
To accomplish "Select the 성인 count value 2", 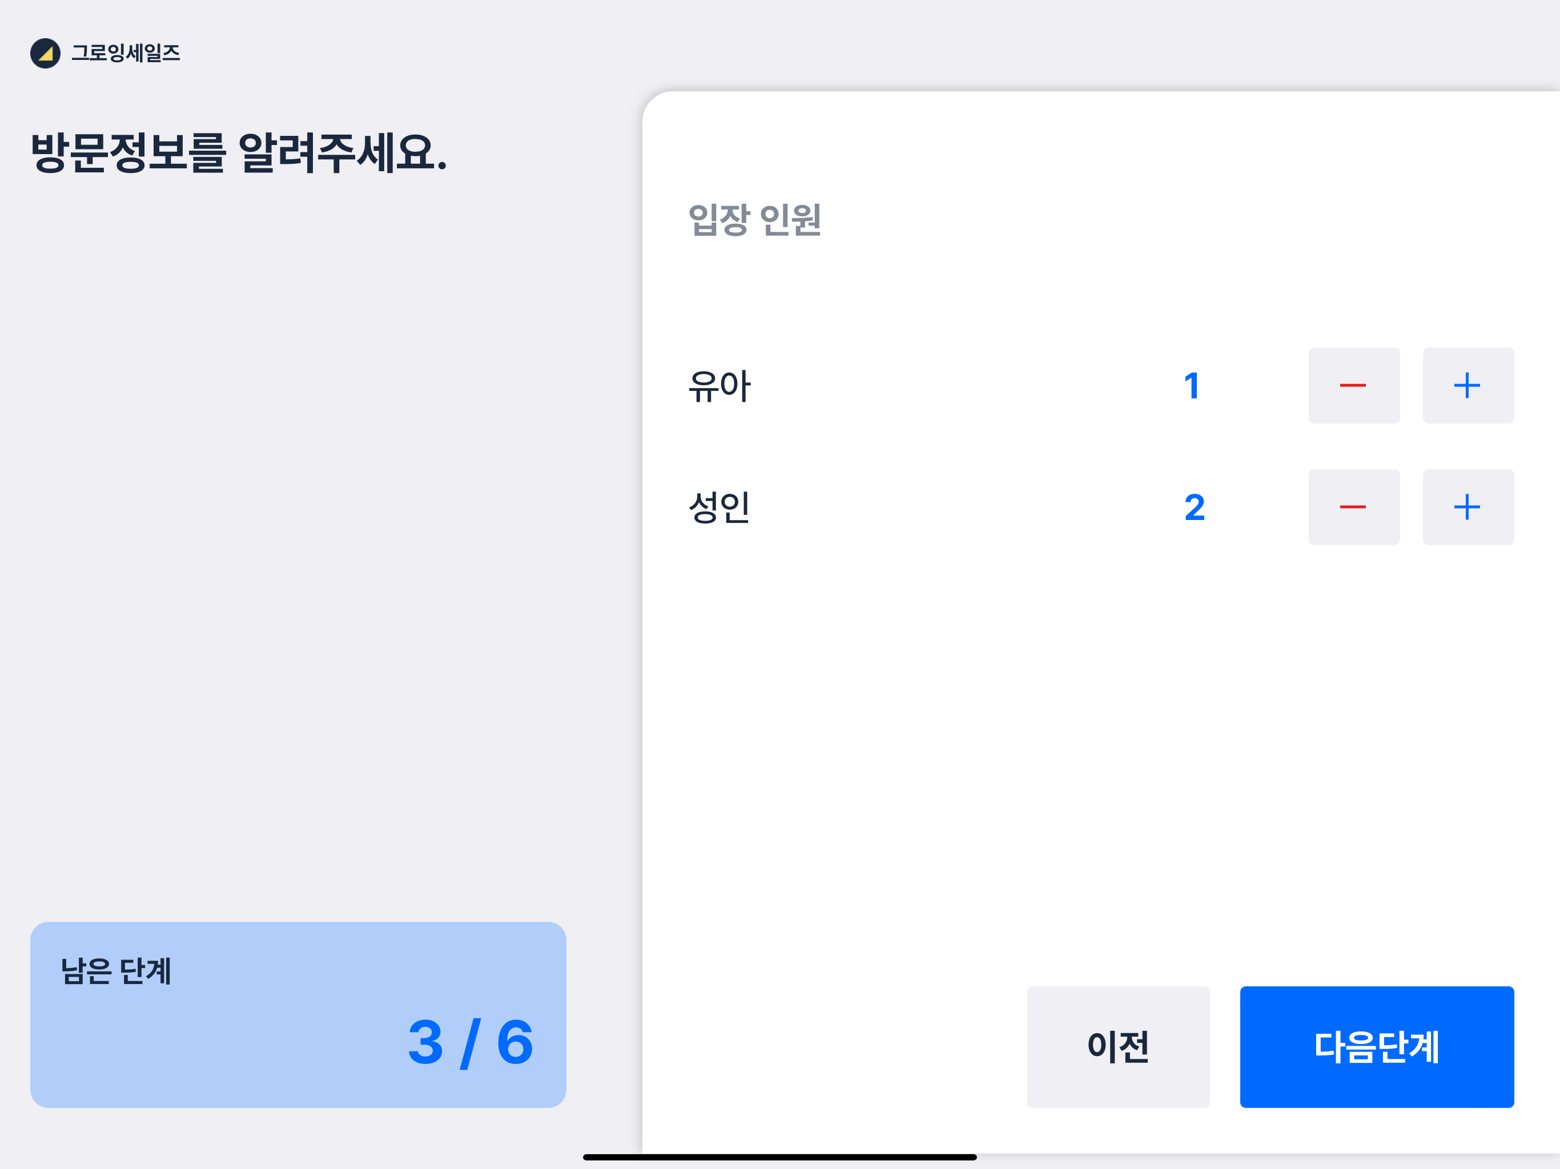I will (1194, 507).
